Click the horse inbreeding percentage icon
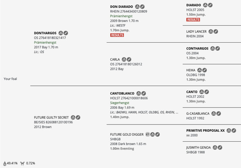241x168 pixels. (x=22, y=163)
